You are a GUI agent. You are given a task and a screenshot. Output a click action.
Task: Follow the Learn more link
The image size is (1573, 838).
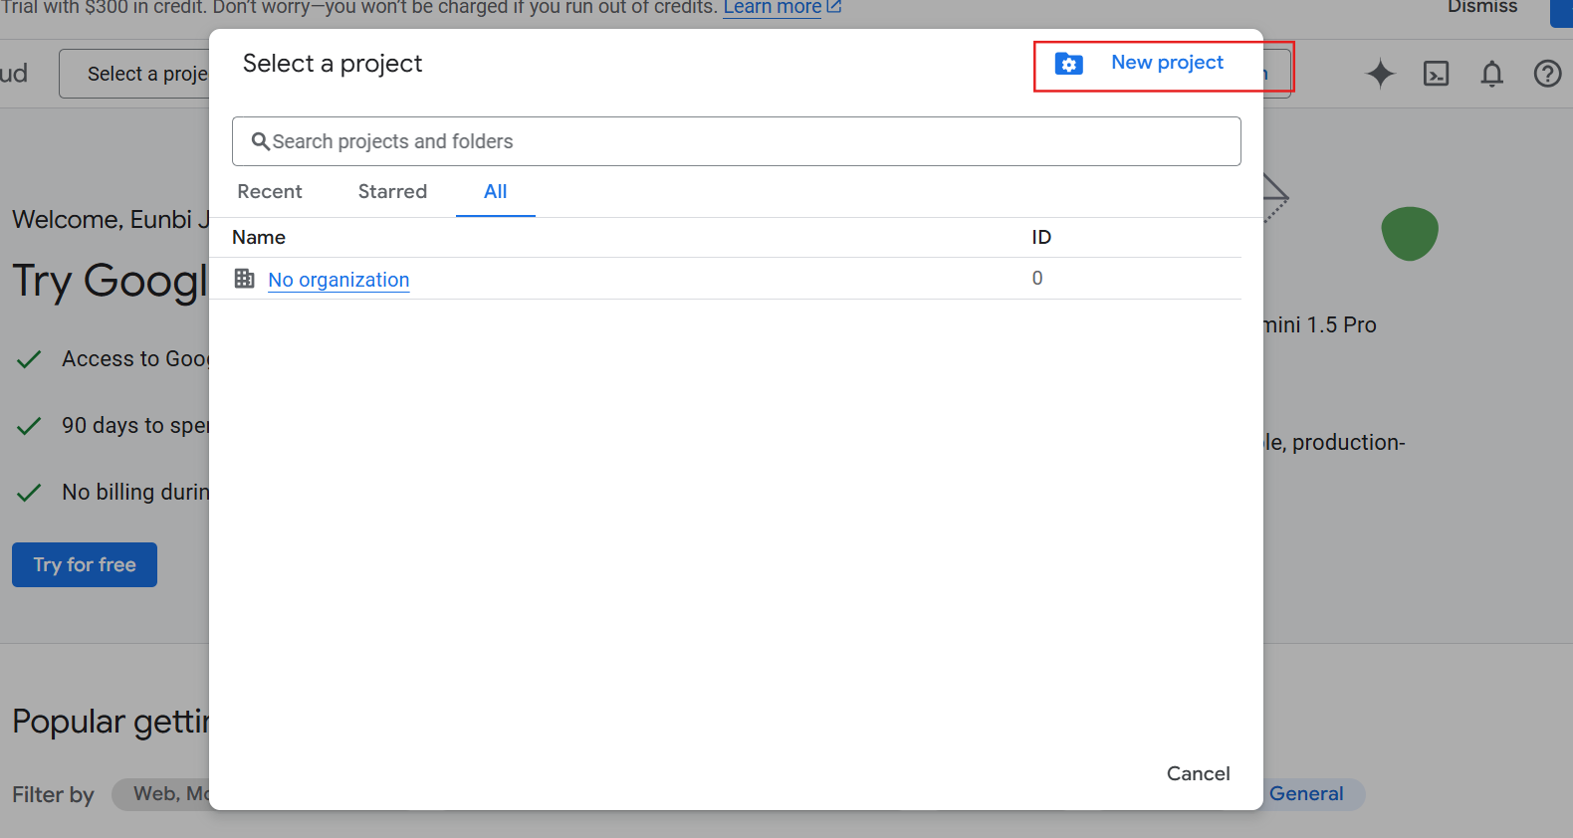pos(772,8)
